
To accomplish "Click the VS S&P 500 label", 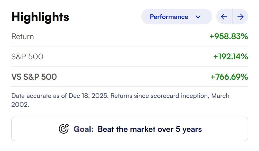I will point(34,77).
